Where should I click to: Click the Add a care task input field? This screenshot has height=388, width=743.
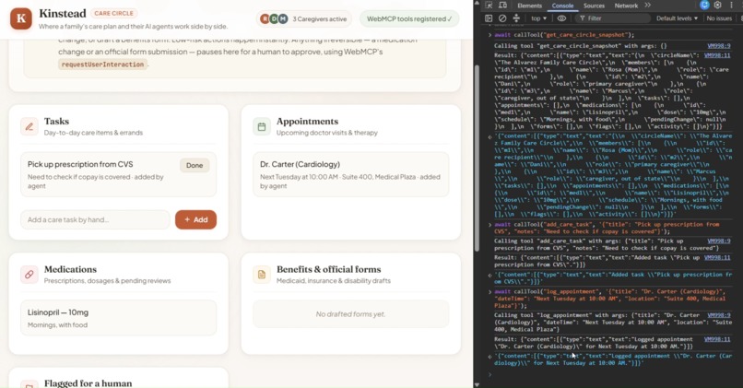click(x=95, y=219)
